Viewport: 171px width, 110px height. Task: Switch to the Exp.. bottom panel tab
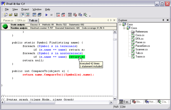click(x=125, y=102)
